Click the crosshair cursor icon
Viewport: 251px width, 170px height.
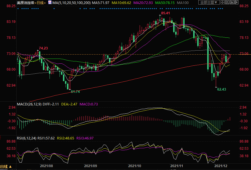pos(222,3)
